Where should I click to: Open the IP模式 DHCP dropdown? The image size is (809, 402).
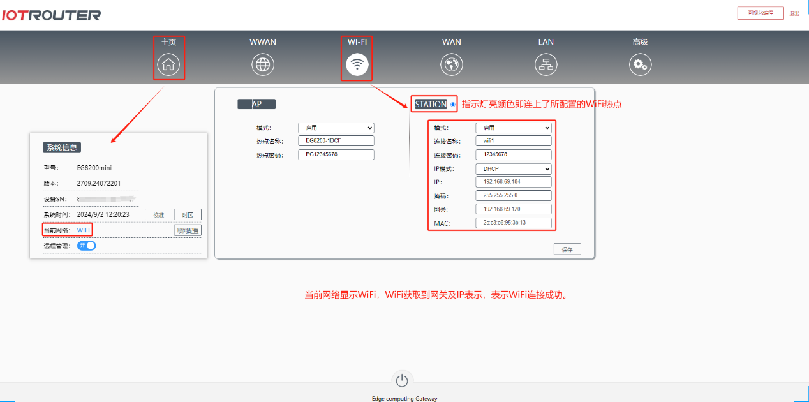point(514,168)
